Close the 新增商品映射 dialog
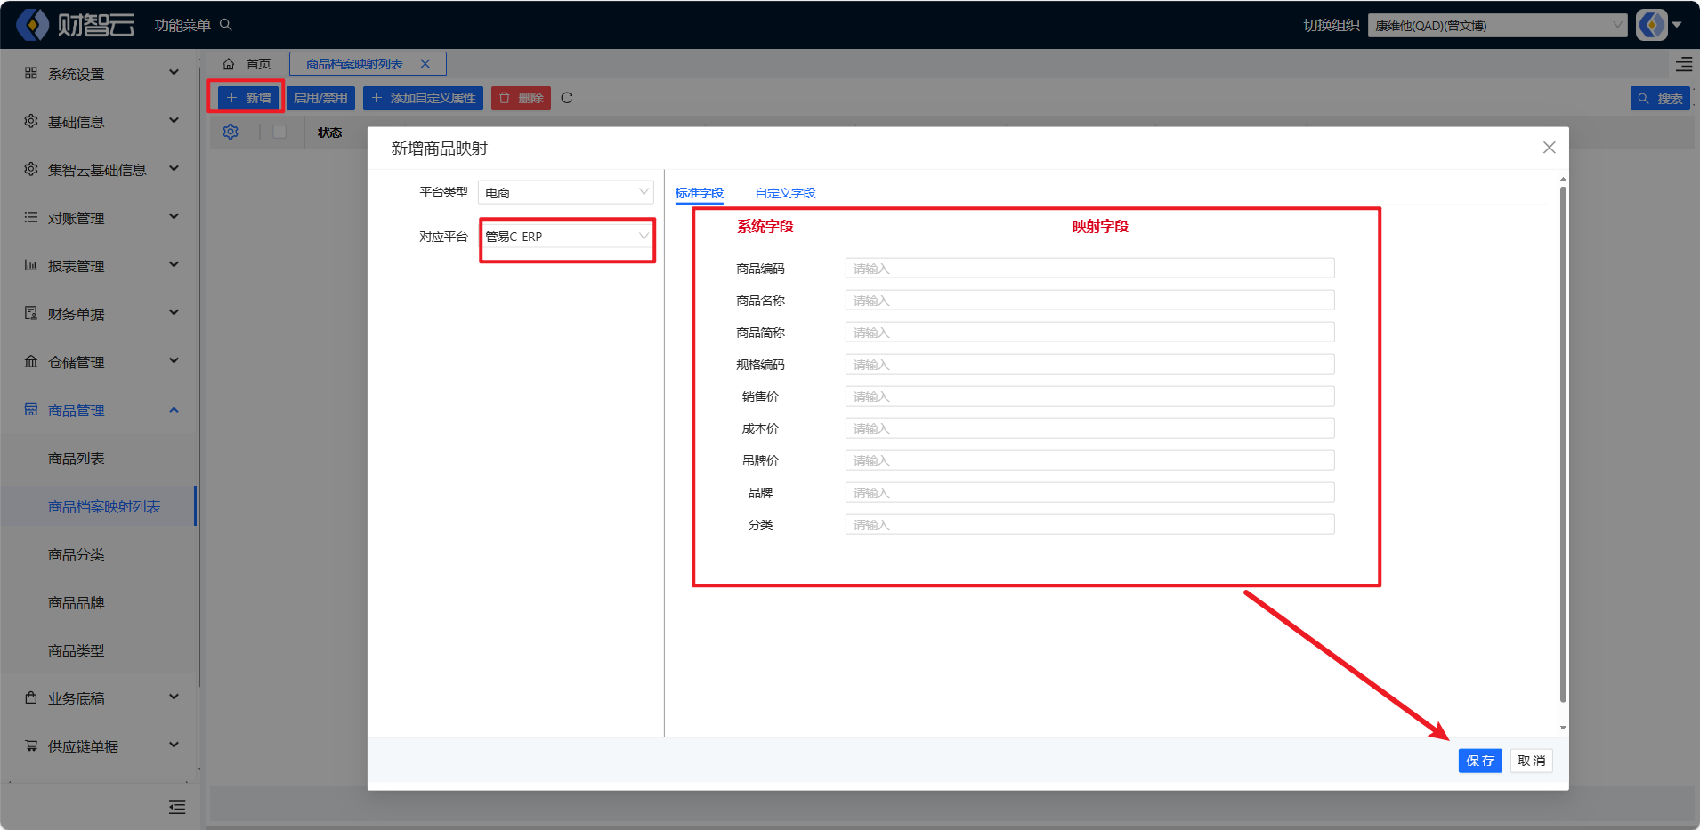Image resolution: width=1700 pixels, height=830 pixels. 1549,148
